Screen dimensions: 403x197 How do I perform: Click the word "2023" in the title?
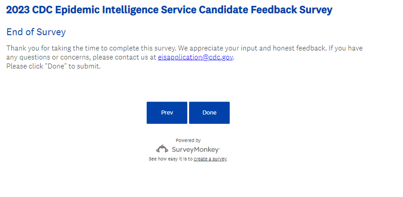18,10
